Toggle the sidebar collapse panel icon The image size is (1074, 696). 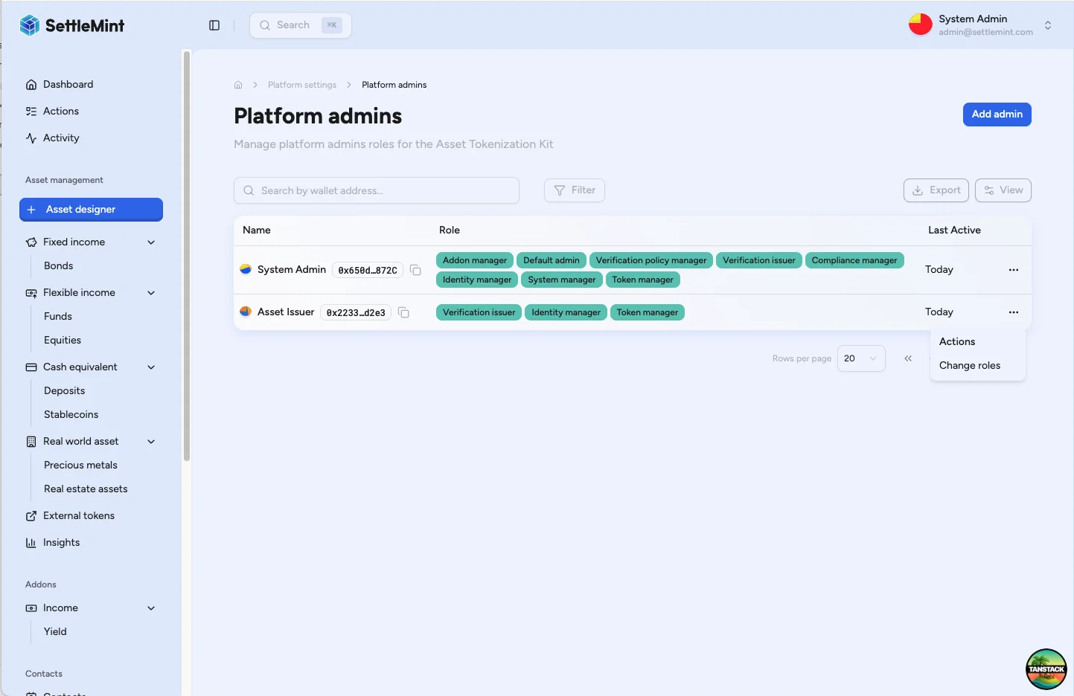[214, 25]
